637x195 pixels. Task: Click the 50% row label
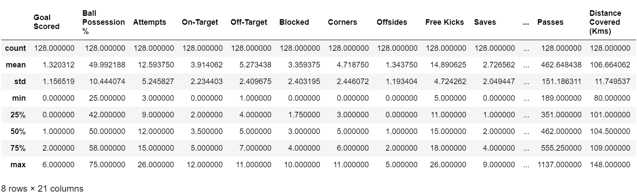(x=18, y=131)
